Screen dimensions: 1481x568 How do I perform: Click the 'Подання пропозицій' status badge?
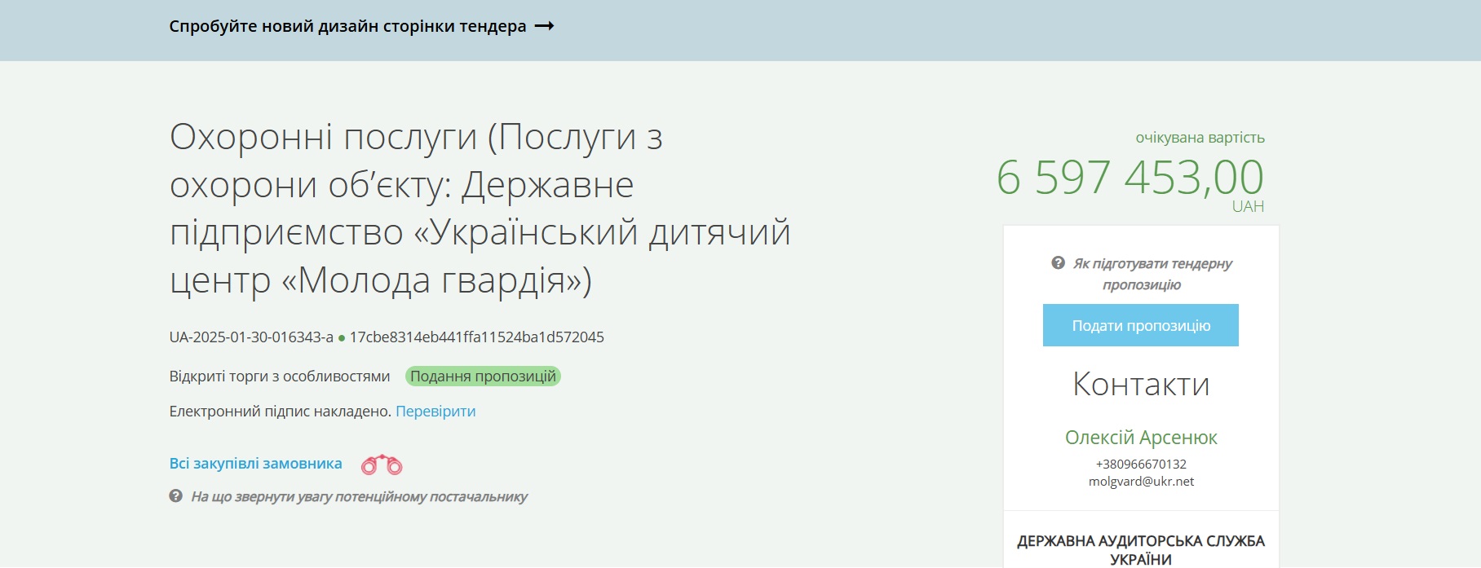(483, 376)
